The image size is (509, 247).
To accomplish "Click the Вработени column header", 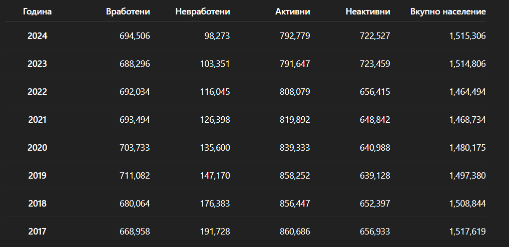I will coord(128,11).
